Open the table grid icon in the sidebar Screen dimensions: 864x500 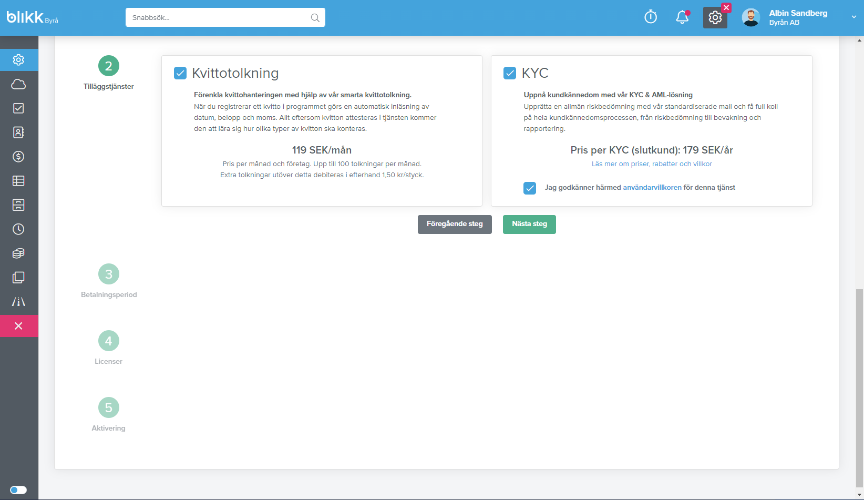coord(18,181)
